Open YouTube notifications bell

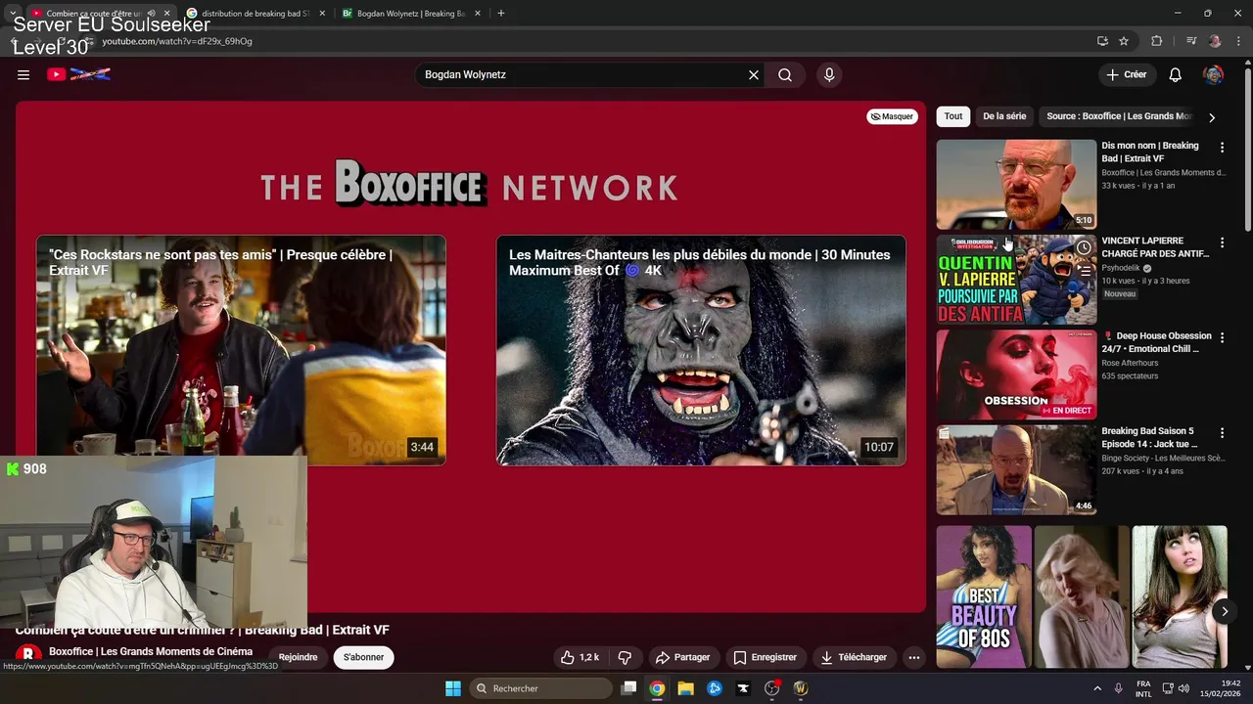tap(1176, 74)
